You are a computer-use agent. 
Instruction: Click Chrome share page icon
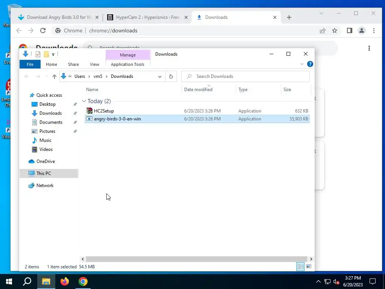(323, 31)
